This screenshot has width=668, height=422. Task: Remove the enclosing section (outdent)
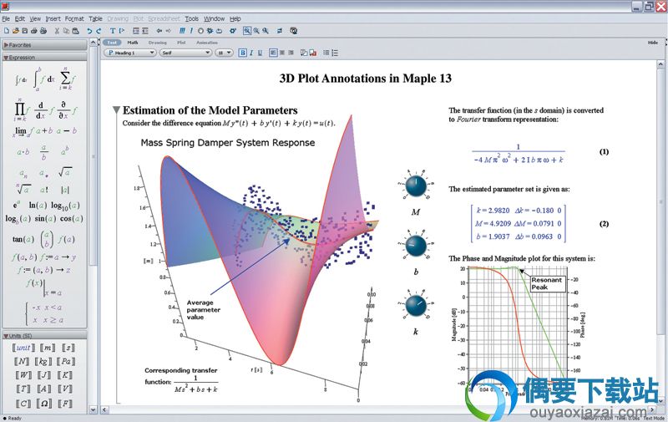tap(145, 31)
